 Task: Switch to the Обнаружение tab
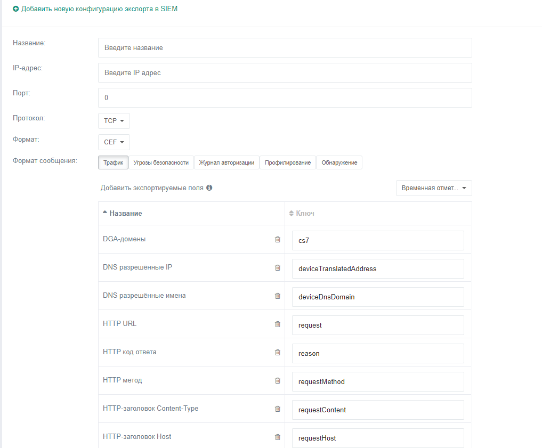tap(339, 162)
